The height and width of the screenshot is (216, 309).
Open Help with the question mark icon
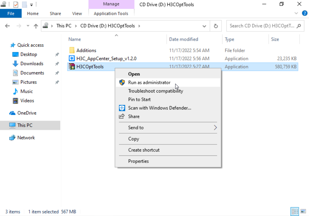tap(304, 13)
